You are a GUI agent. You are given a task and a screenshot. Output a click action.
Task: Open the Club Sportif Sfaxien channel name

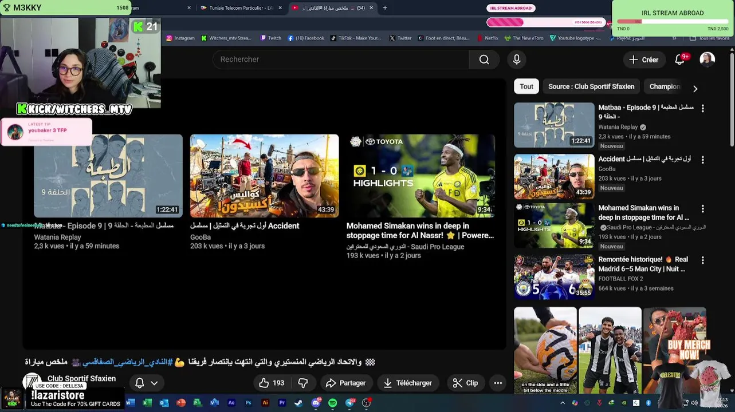(x=81, y=378)
